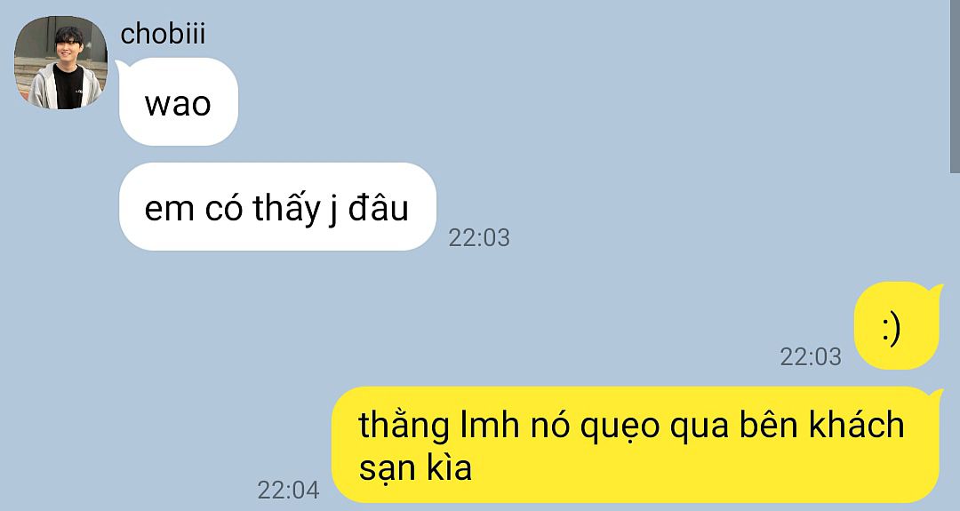
Task: Click the words "sạn kìa" in the last message
Action: (x=415, y=468)
